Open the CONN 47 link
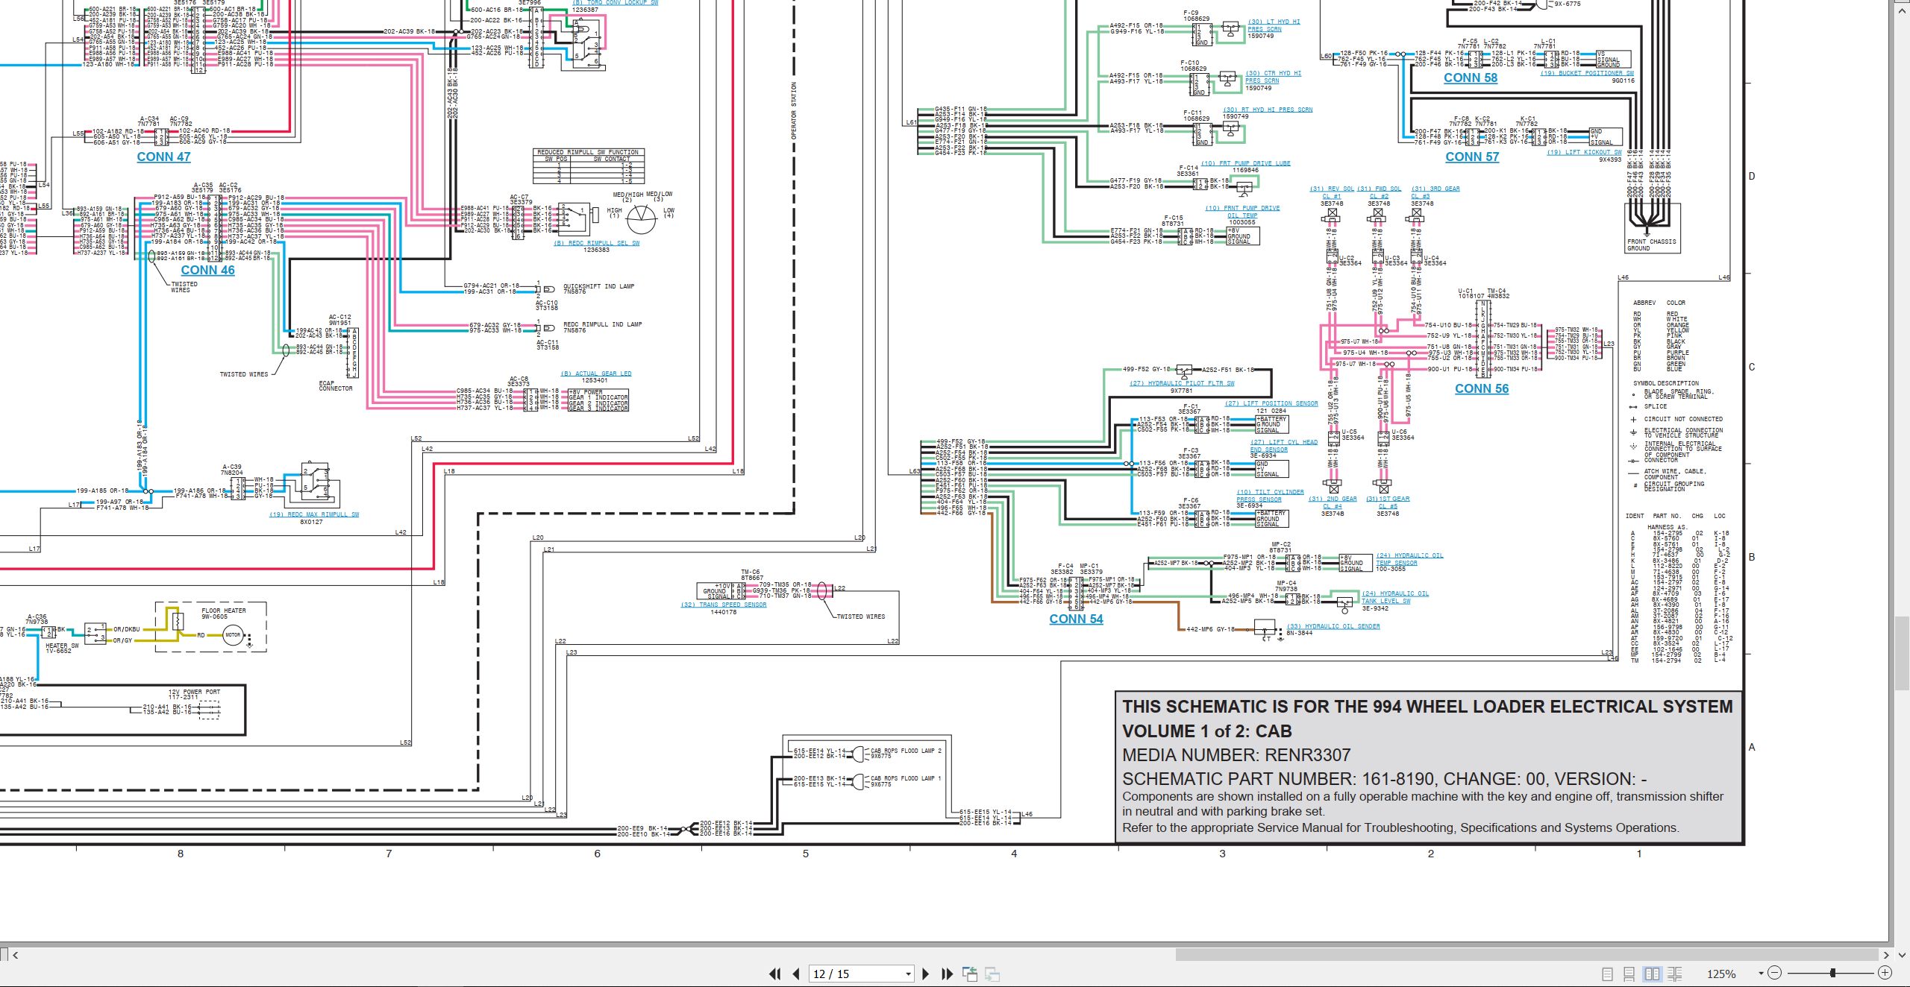Viewport: 1910px width, 987px height. pyautogui.click(x=163, y=157)
